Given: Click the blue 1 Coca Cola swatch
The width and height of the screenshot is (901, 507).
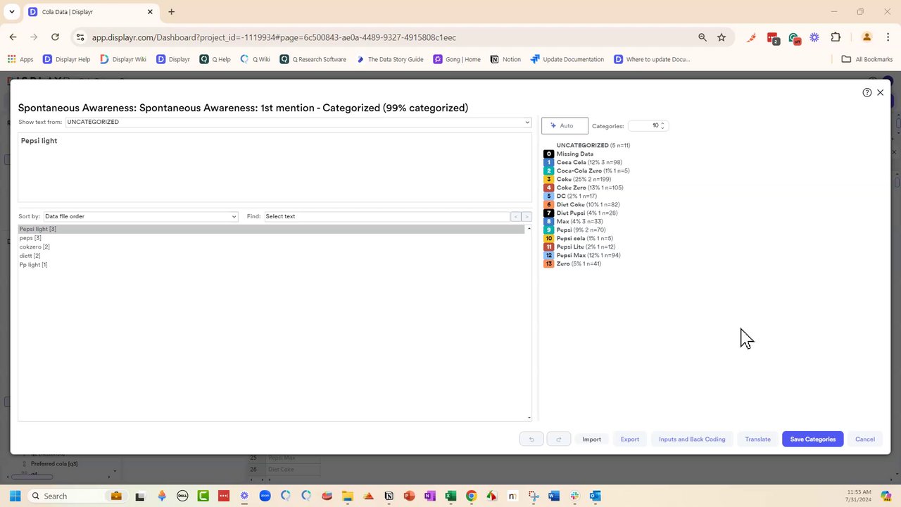Looking at the screenshot, I should coord(549,162).
